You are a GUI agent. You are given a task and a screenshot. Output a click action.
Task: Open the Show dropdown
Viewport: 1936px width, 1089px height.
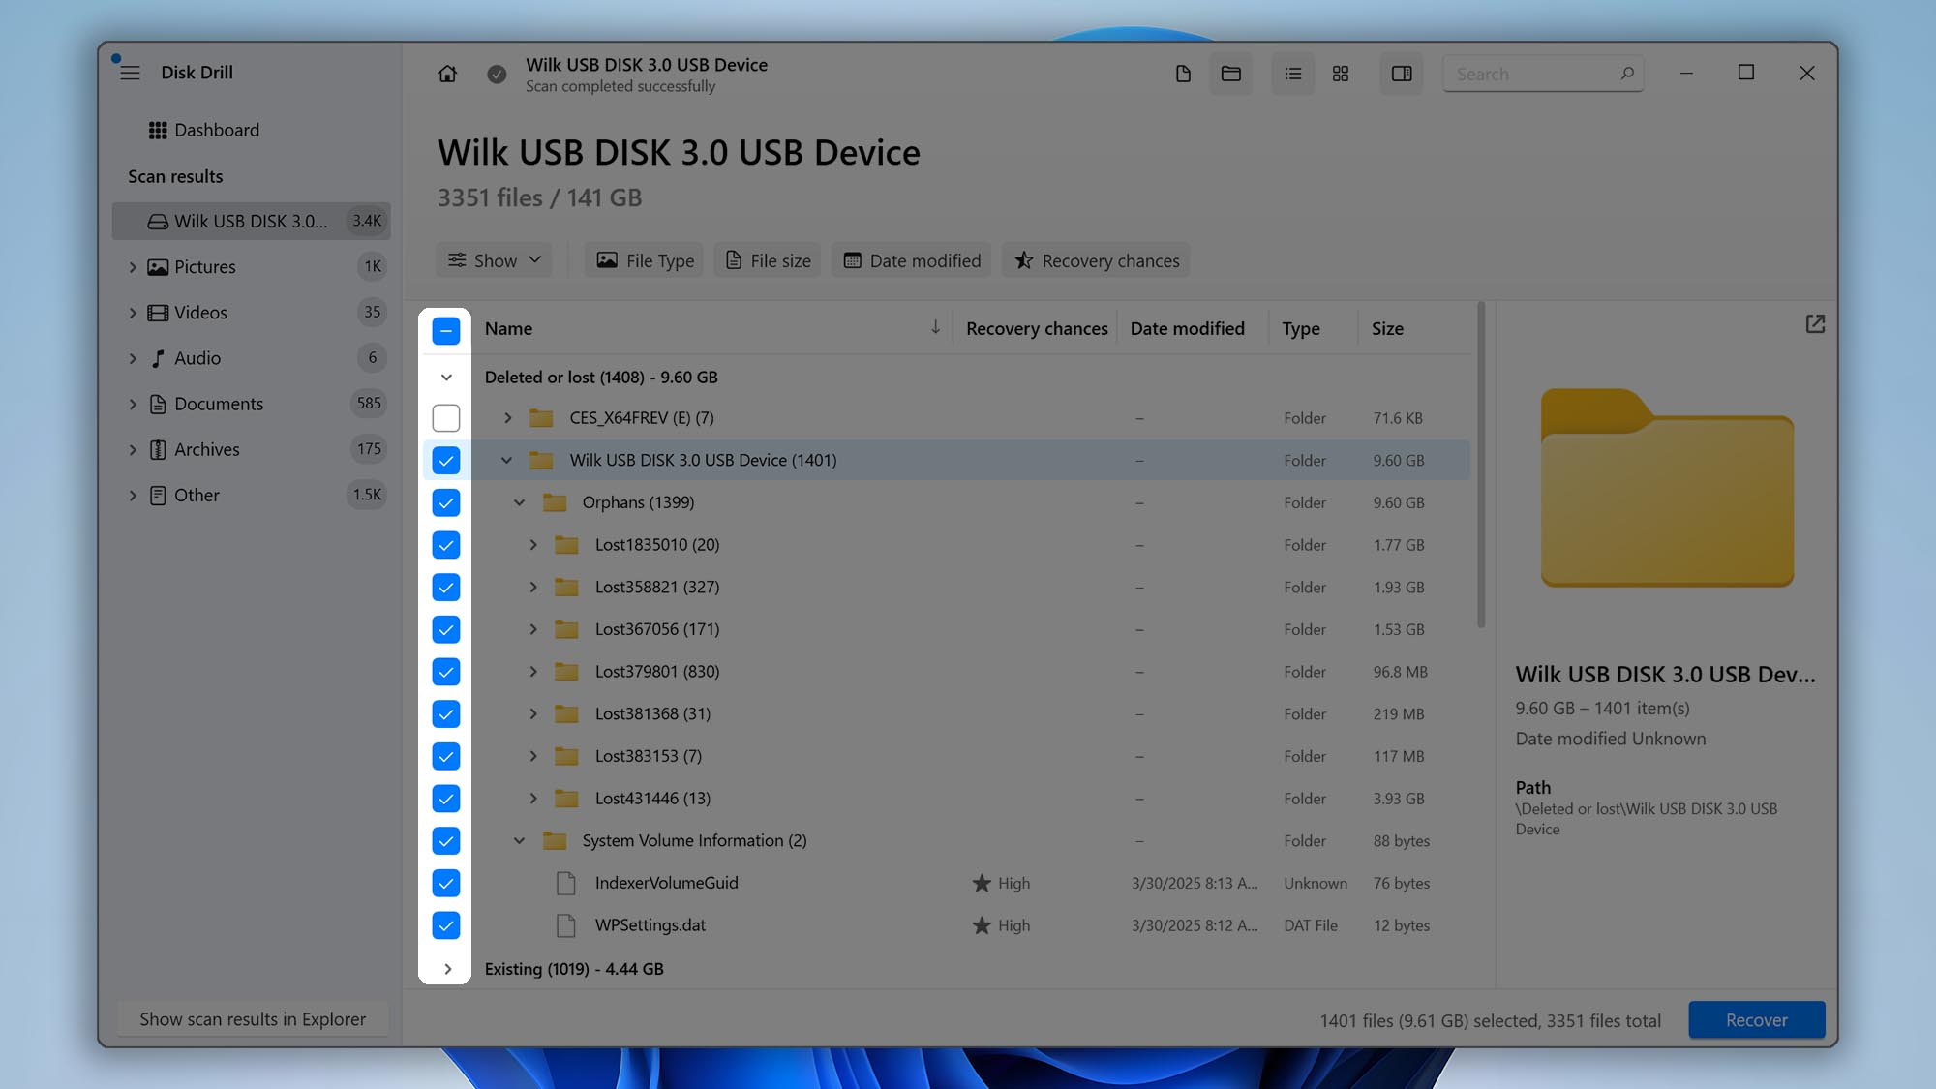[x=494, y=259]
